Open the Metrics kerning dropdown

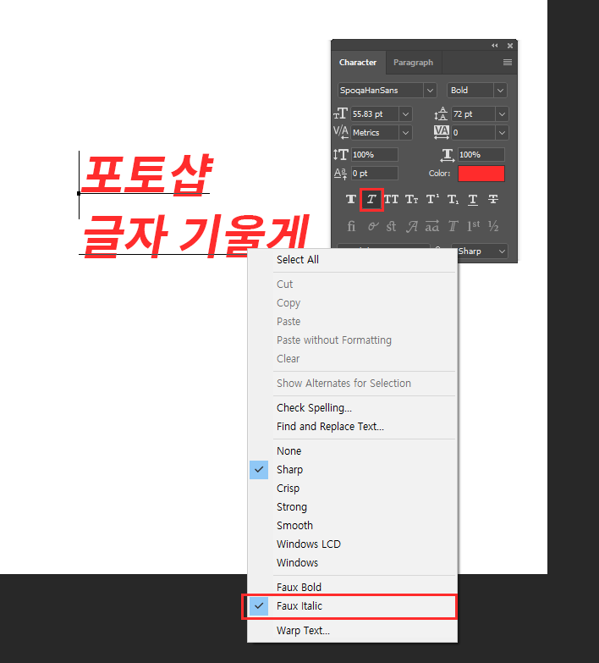pos(405,133)
